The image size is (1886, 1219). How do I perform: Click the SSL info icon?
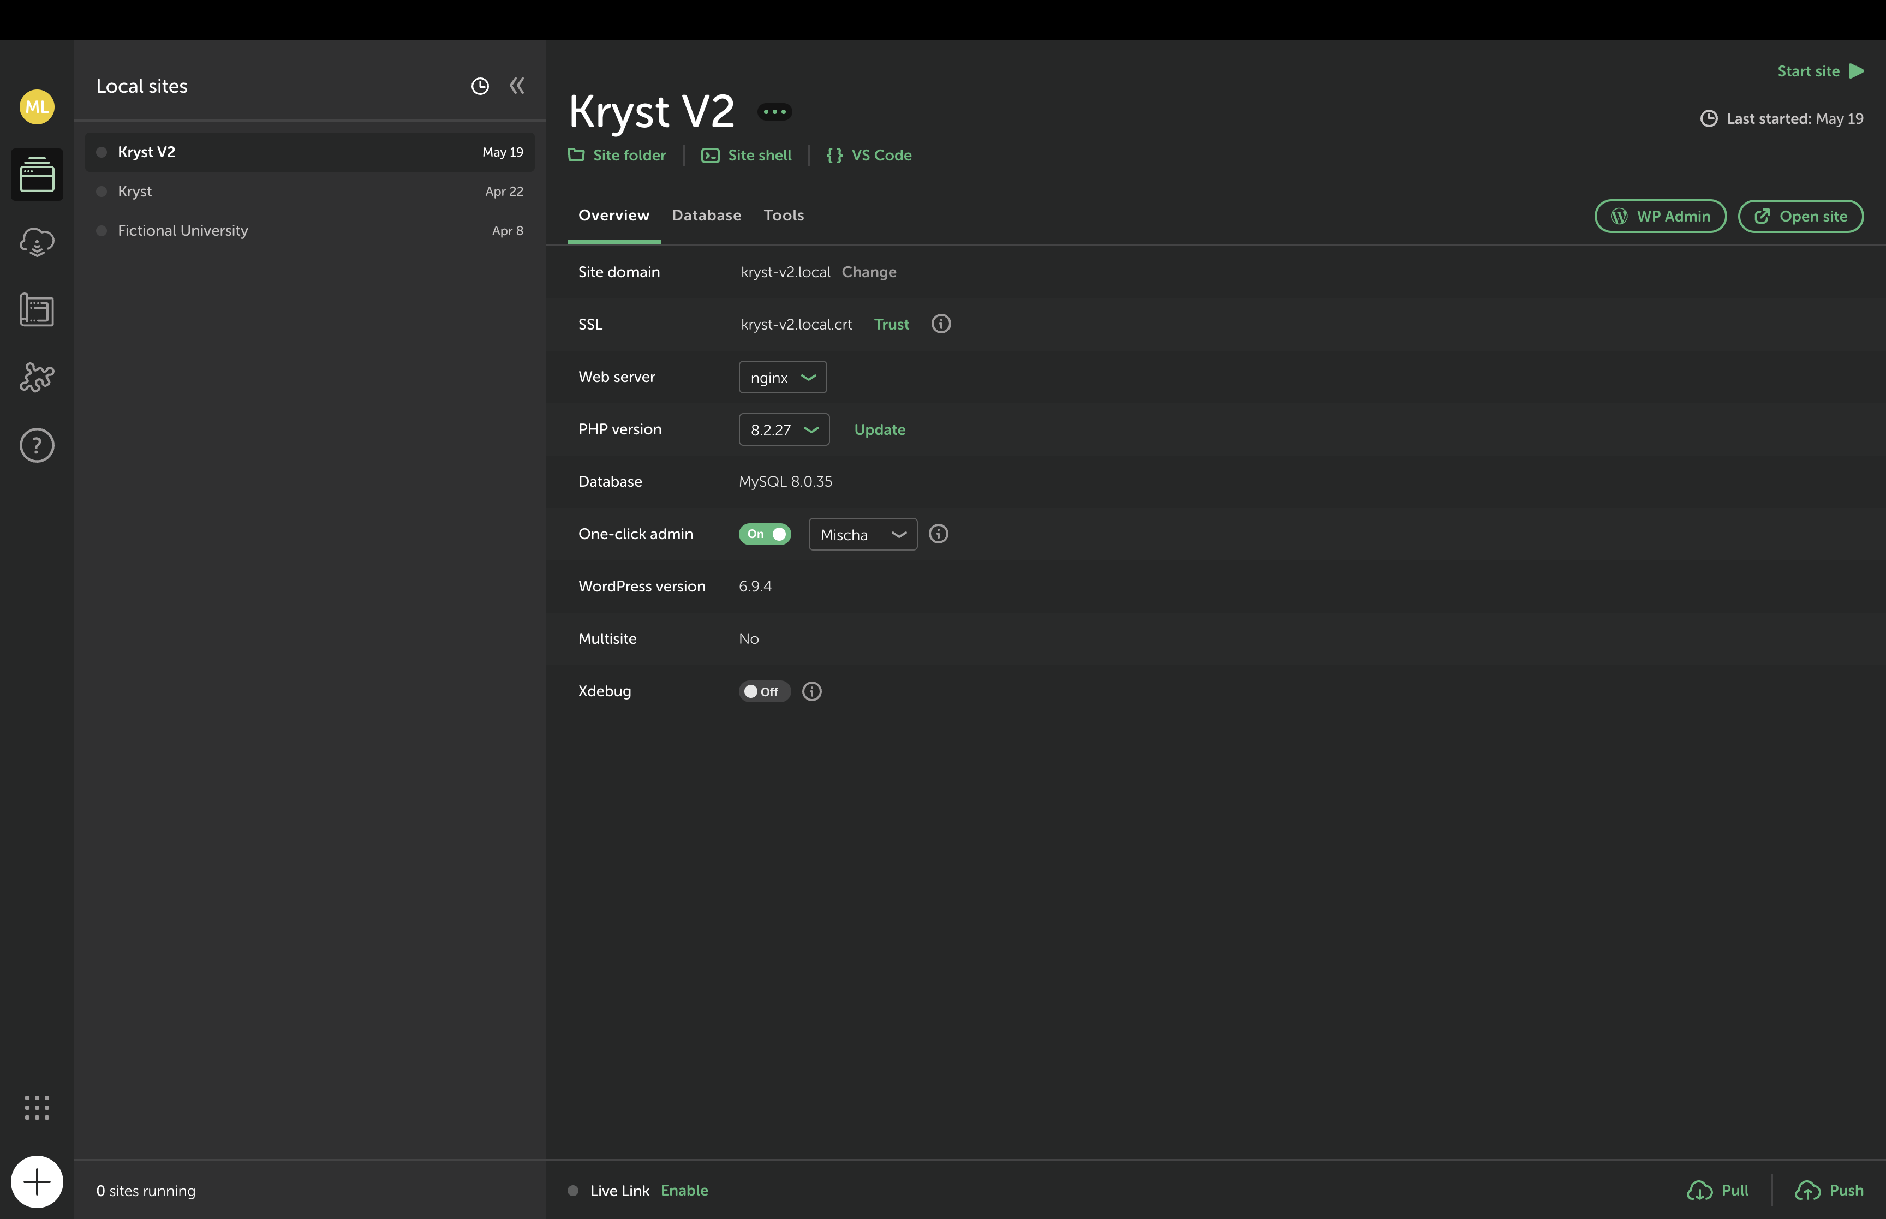coord(941,324)
